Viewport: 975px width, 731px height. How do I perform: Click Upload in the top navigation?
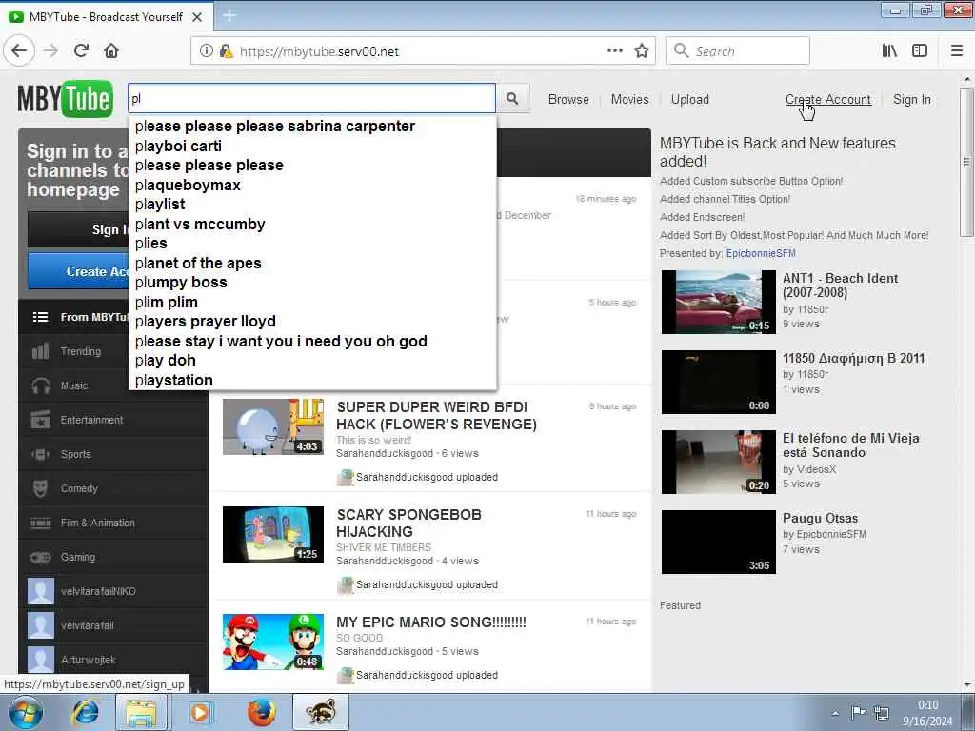pos(689,99)
